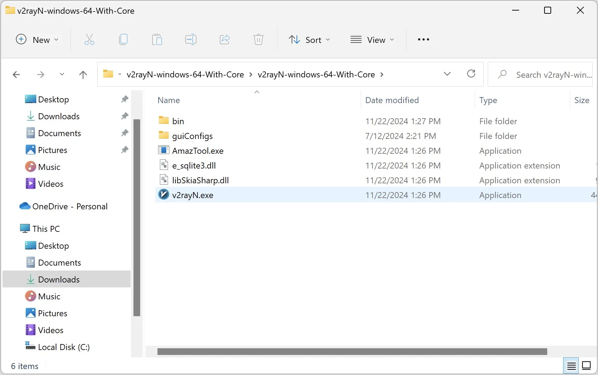The height and width of the screenshot is (375, 598).
Task: Click the 11/22/2024 1:27 PM date cell
Action: pos(403,121)
